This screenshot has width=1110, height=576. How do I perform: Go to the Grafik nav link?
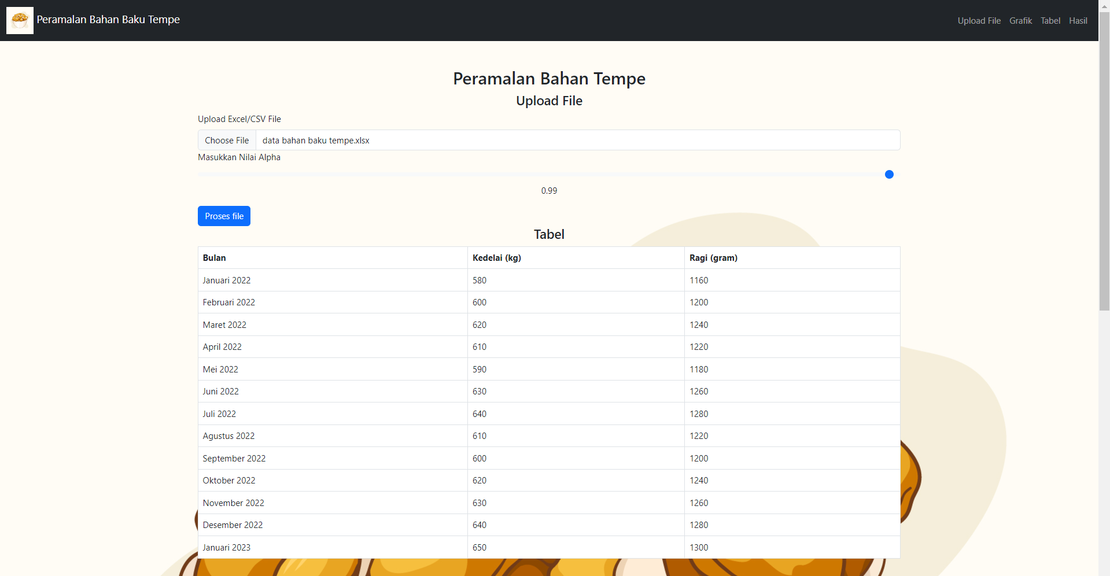[1020, 21]
